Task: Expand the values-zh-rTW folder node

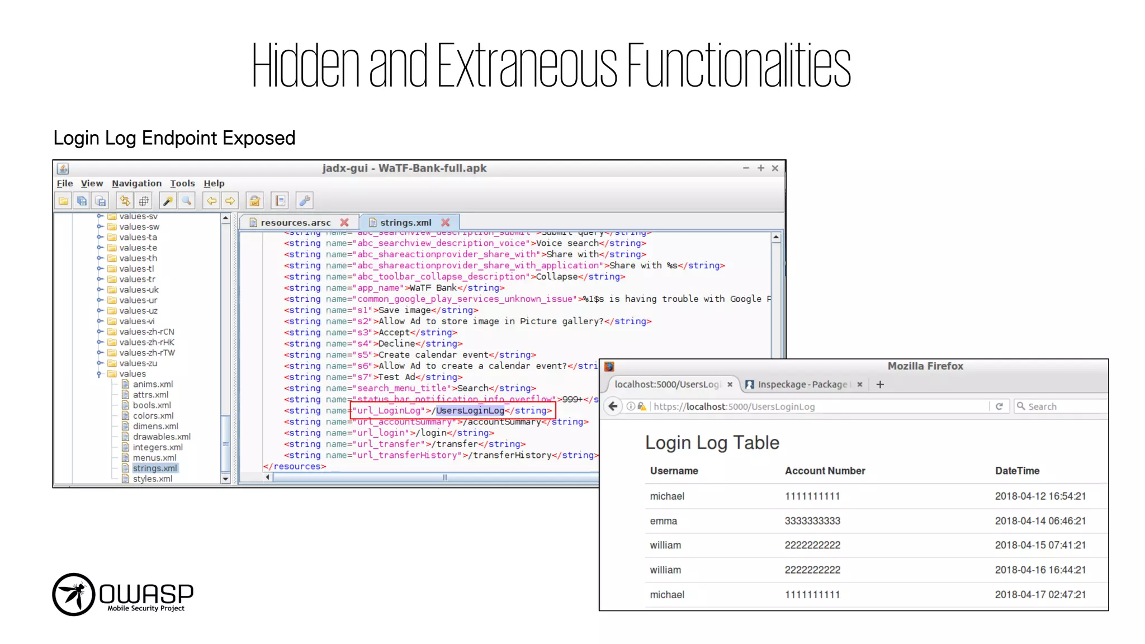Action: [x=100, y=353]
